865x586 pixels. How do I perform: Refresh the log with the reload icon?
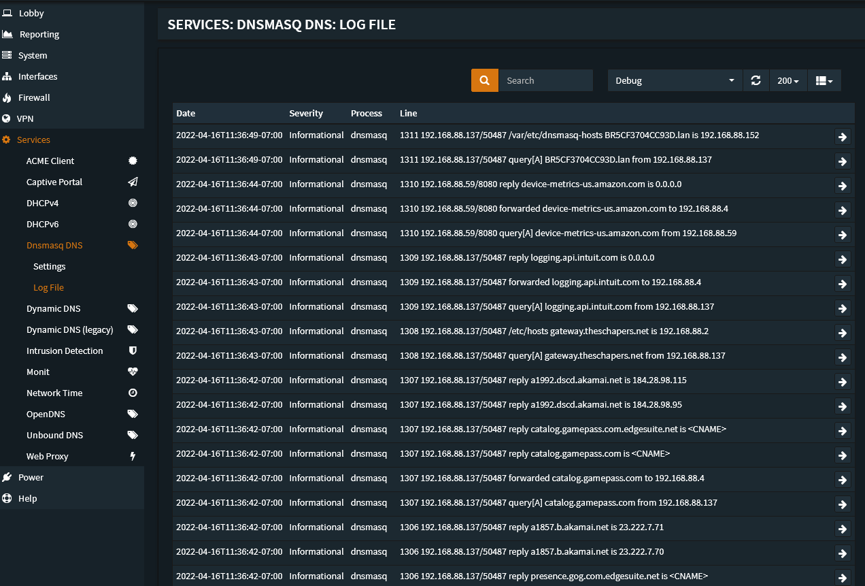click(x=756, y=80)
